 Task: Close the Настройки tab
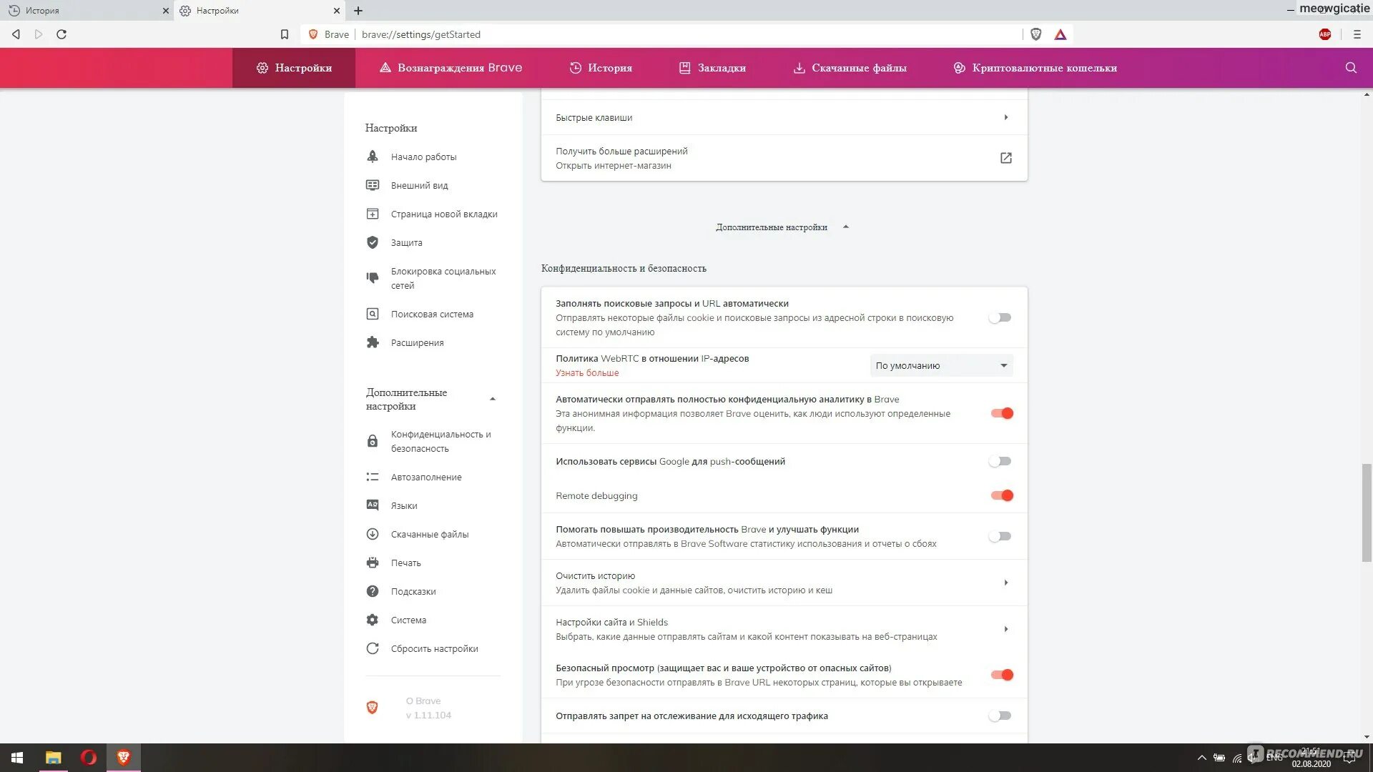337,11
